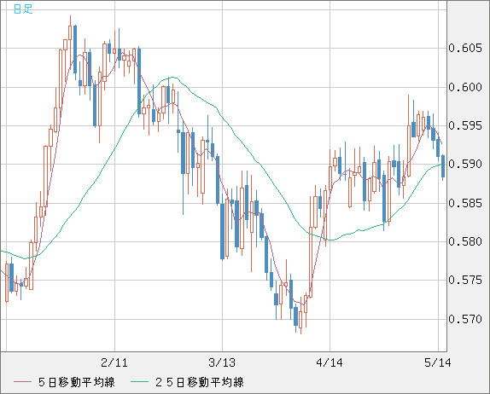490x394 pixels.
Task: Click the 4/14 date axis label
Action: click(330, 362)
